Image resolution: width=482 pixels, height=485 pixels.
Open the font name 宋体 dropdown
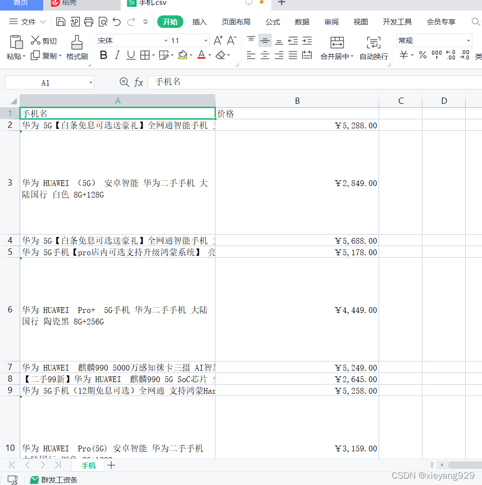pos(166,40)
